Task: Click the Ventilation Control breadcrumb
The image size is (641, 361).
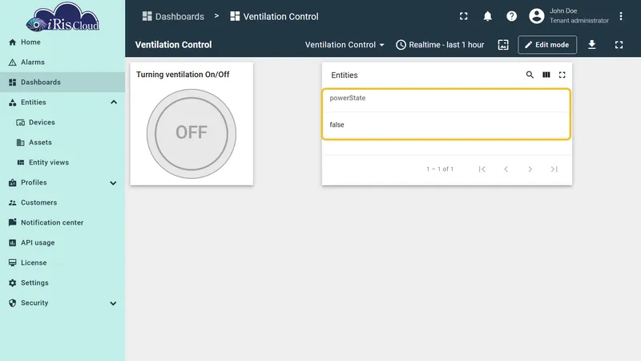Action: 274,16
